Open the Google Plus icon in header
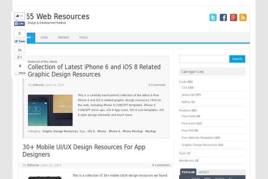This screenshot has width=268, height=179. (234, 17)
